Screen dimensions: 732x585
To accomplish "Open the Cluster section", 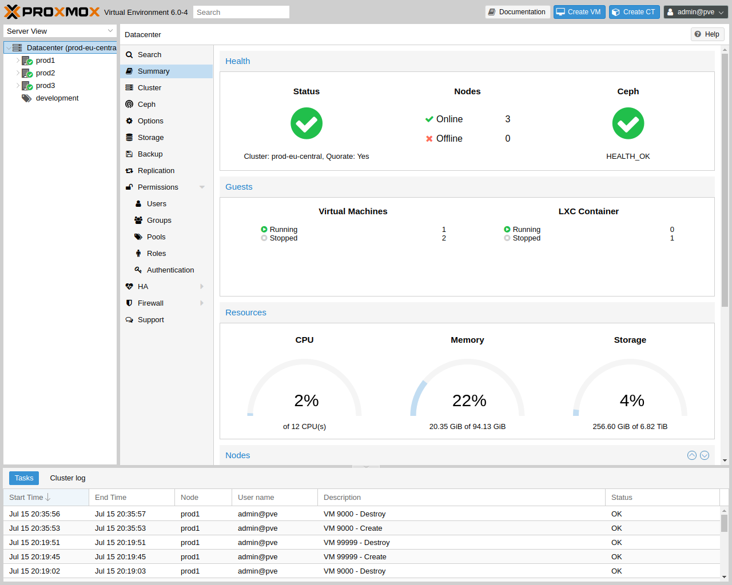I will click(150, 87).
